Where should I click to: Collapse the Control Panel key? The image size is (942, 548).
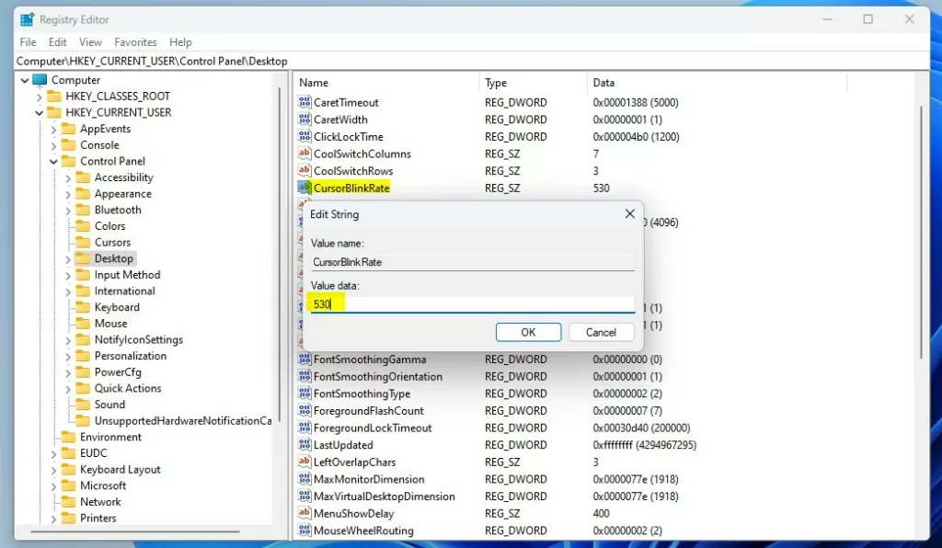(x=53, y=161)
